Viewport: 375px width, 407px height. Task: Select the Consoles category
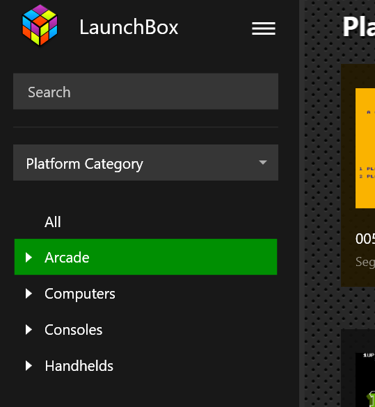click(73, 330)
